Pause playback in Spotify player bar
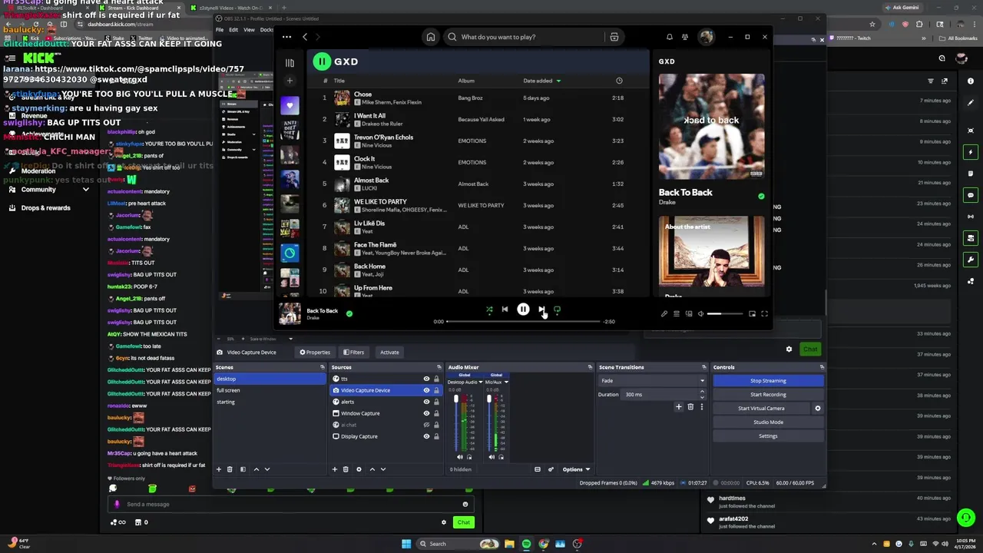This screenshot has height=553, width=983. (x=523, y=310)
